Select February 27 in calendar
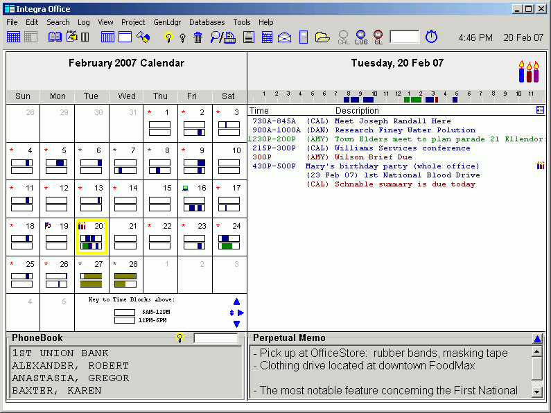551x413 pixels. (x=91, y=274)
